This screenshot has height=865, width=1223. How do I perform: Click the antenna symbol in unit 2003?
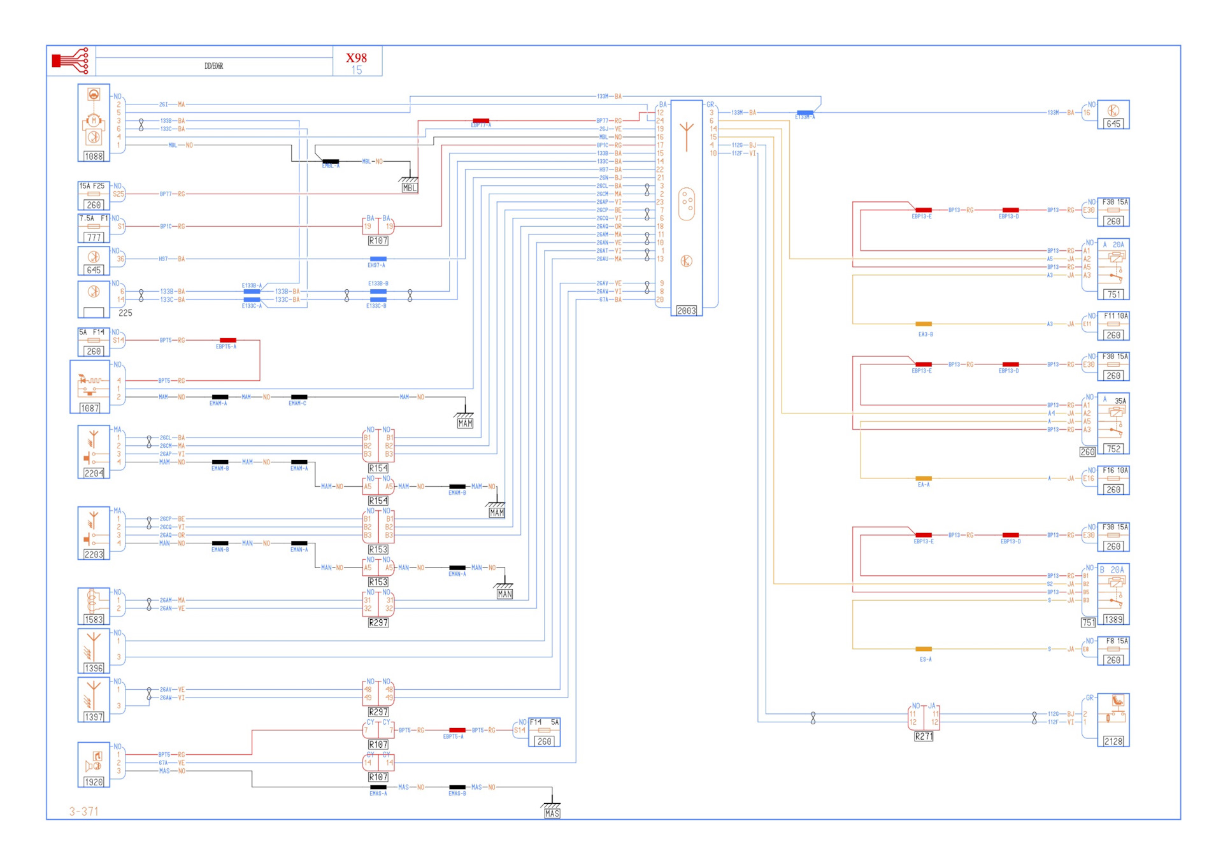[x=686, y=136]
